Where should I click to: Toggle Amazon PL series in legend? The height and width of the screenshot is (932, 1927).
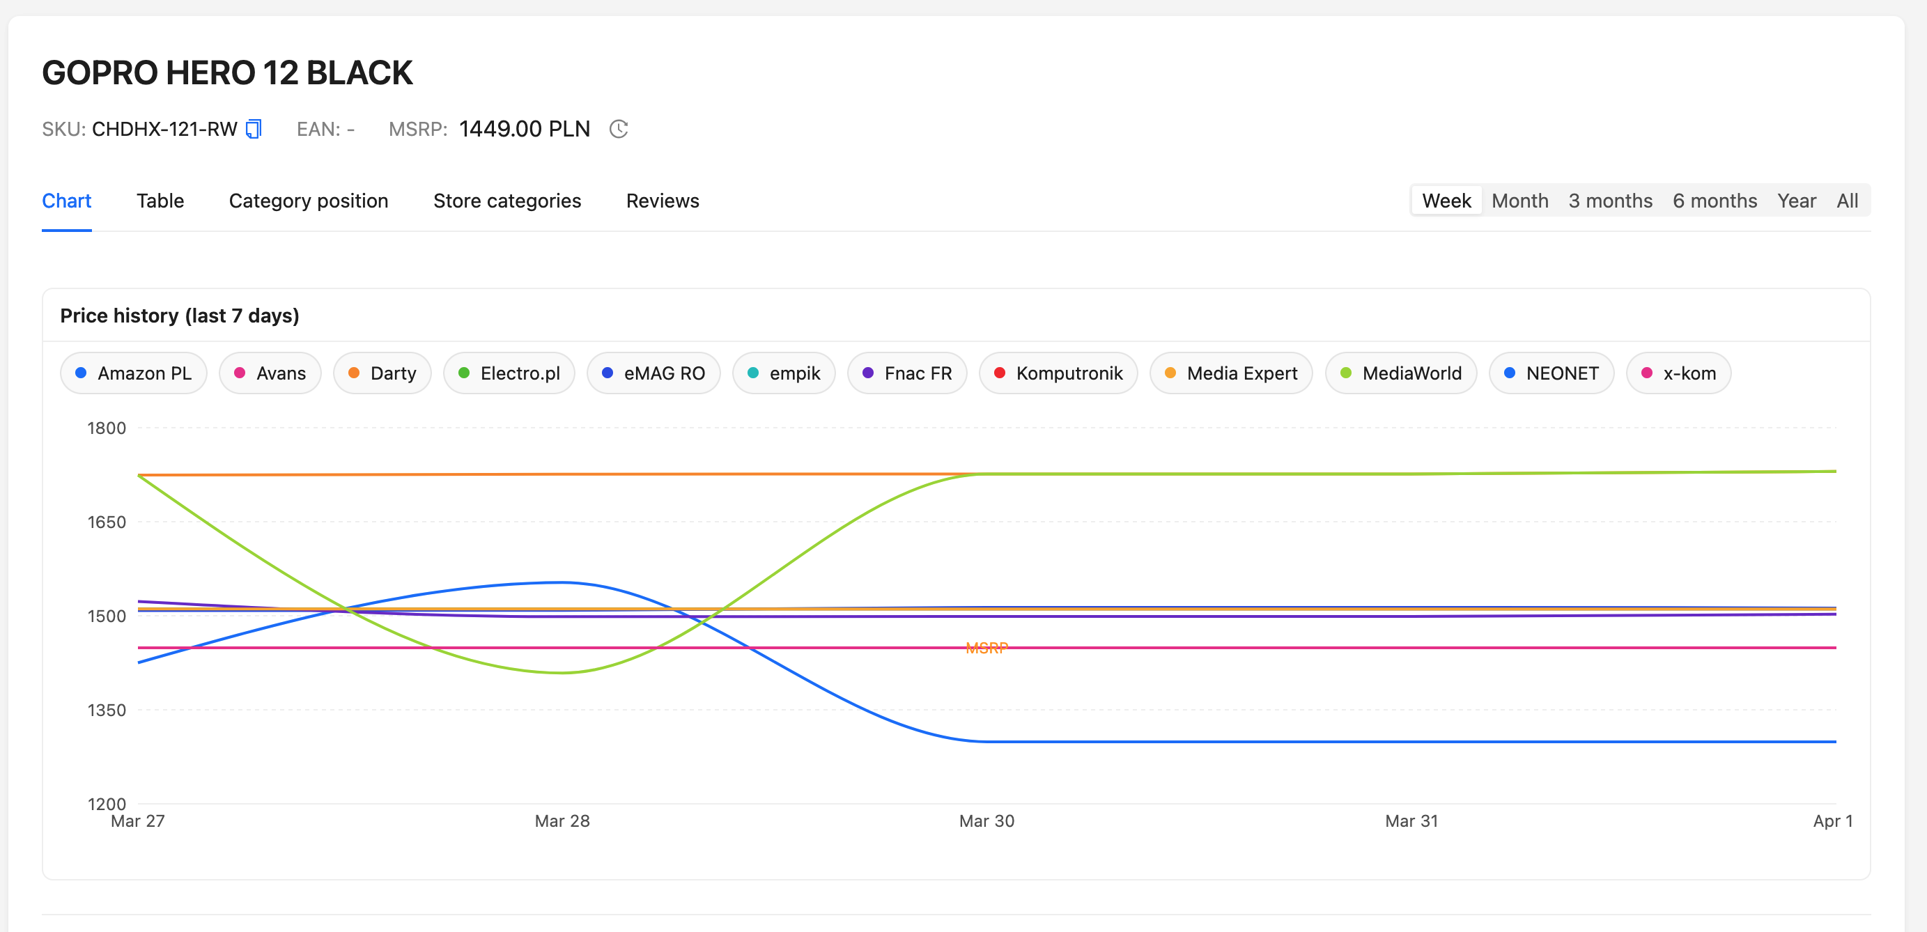coord(133,373)
